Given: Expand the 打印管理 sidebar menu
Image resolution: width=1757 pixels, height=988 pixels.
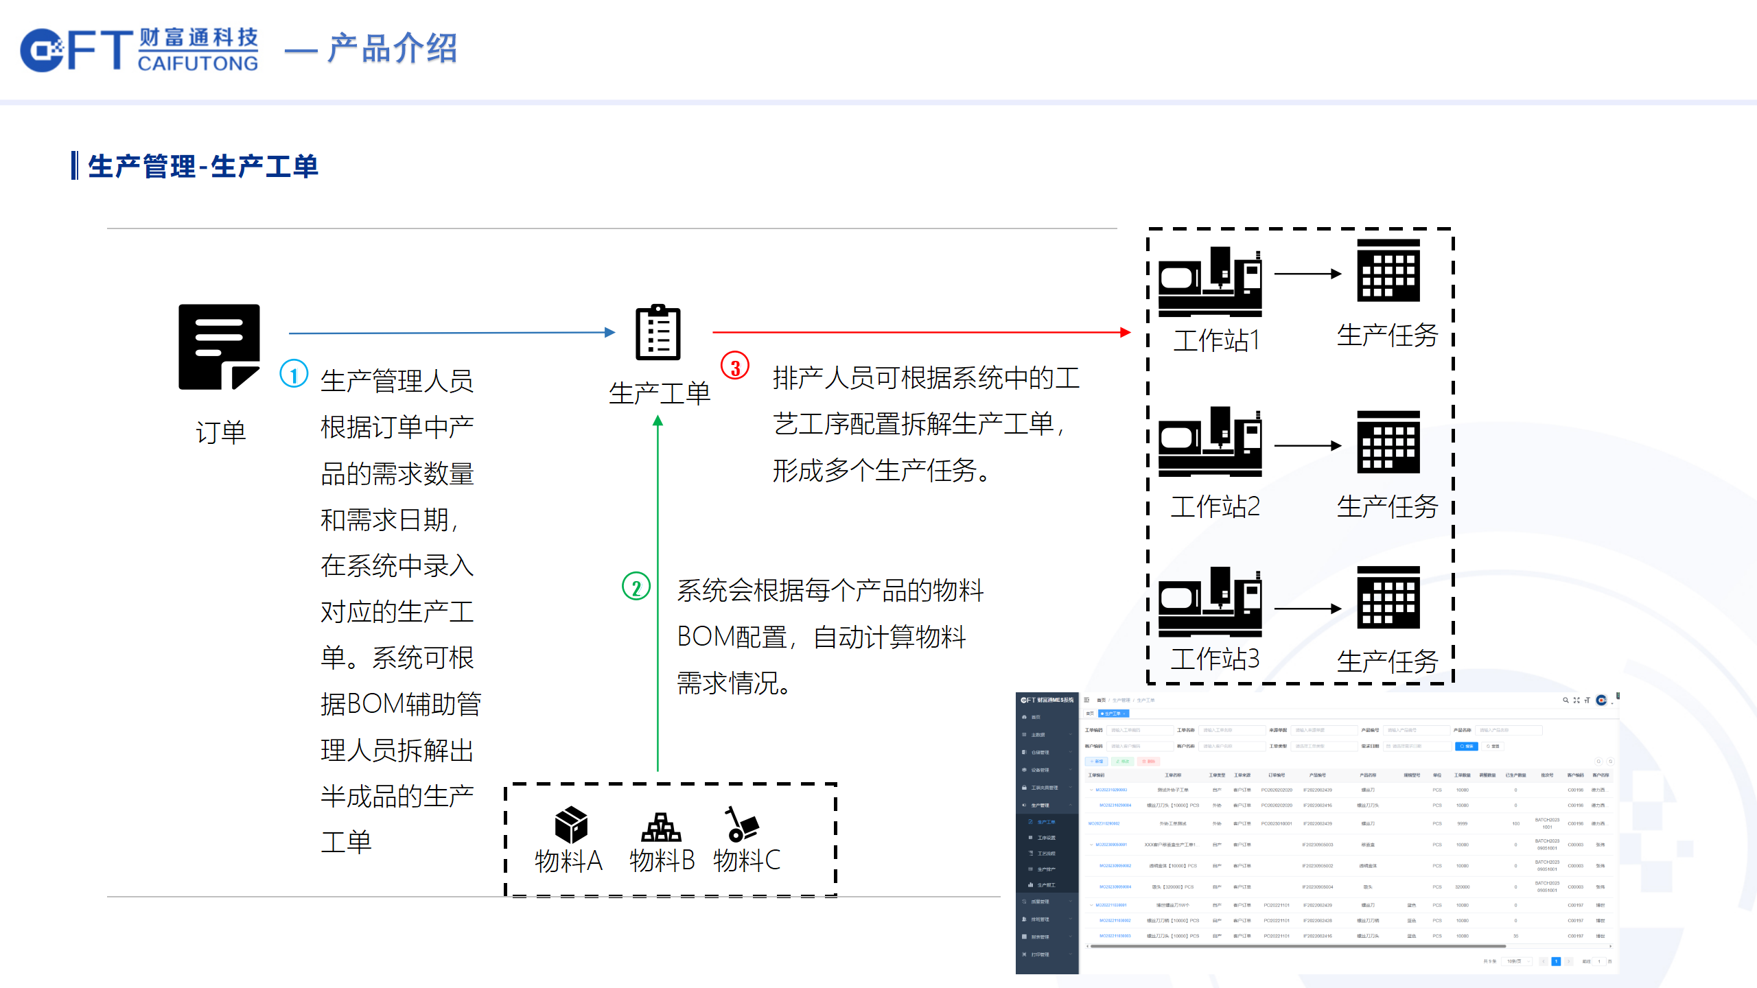Looking at the screenshot, I should coord(1047,954).
